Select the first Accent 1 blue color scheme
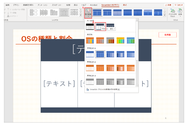The image size is (189, 126). point(90,54)
